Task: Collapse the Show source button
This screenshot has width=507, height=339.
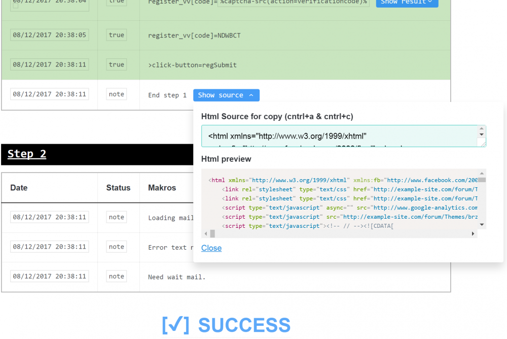Action: 226,95
